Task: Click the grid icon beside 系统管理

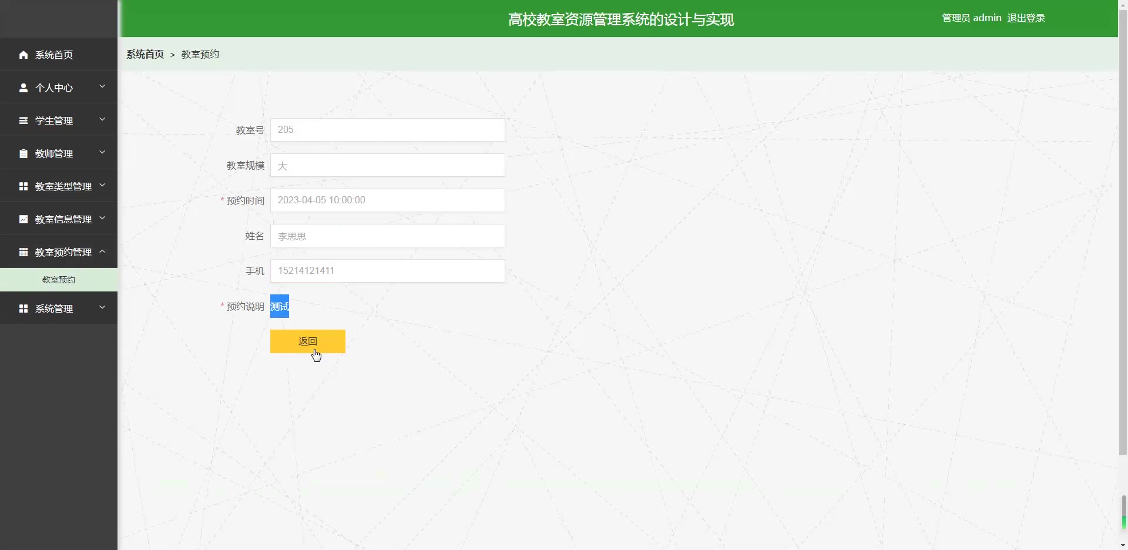Action: (23, 308)
